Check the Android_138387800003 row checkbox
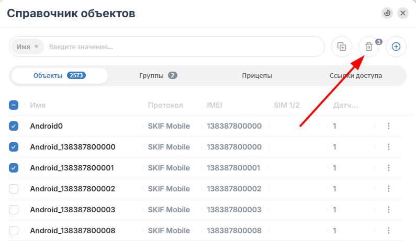This screenshot has width=416, height=241. 14,210
